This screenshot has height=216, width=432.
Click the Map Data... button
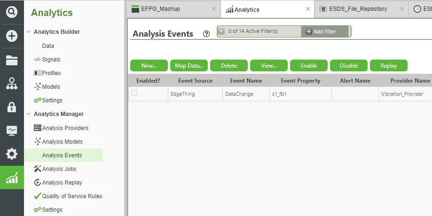pos(189,65)
